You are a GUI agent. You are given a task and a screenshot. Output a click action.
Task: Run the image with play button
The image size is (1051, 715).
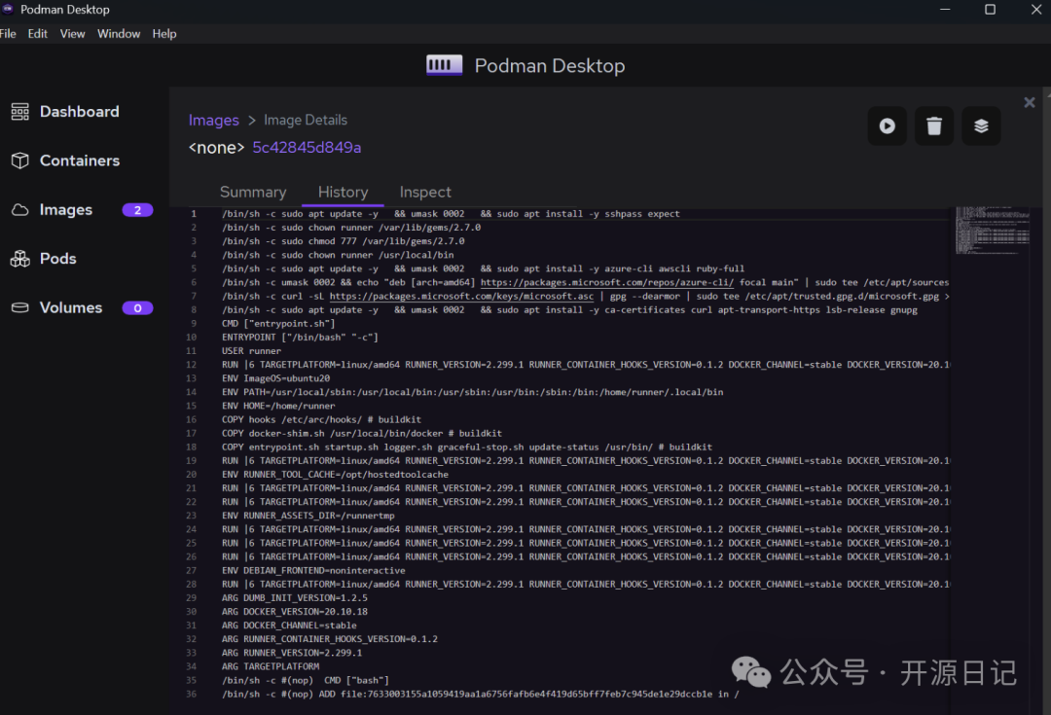[x=887, y=125]
